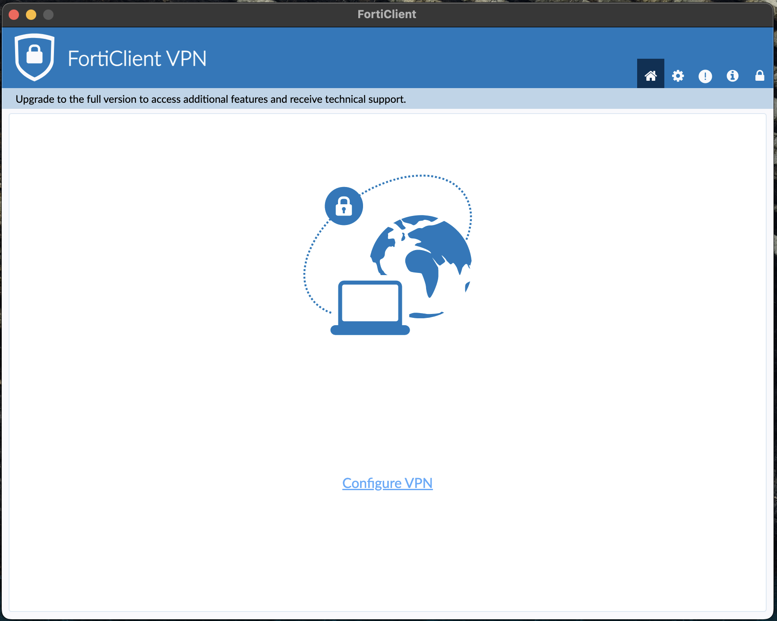Image resolution: width=777 pixels, height=621 pixels.
Task: Click the FortiClient title in the title bar
Action: 387,14
